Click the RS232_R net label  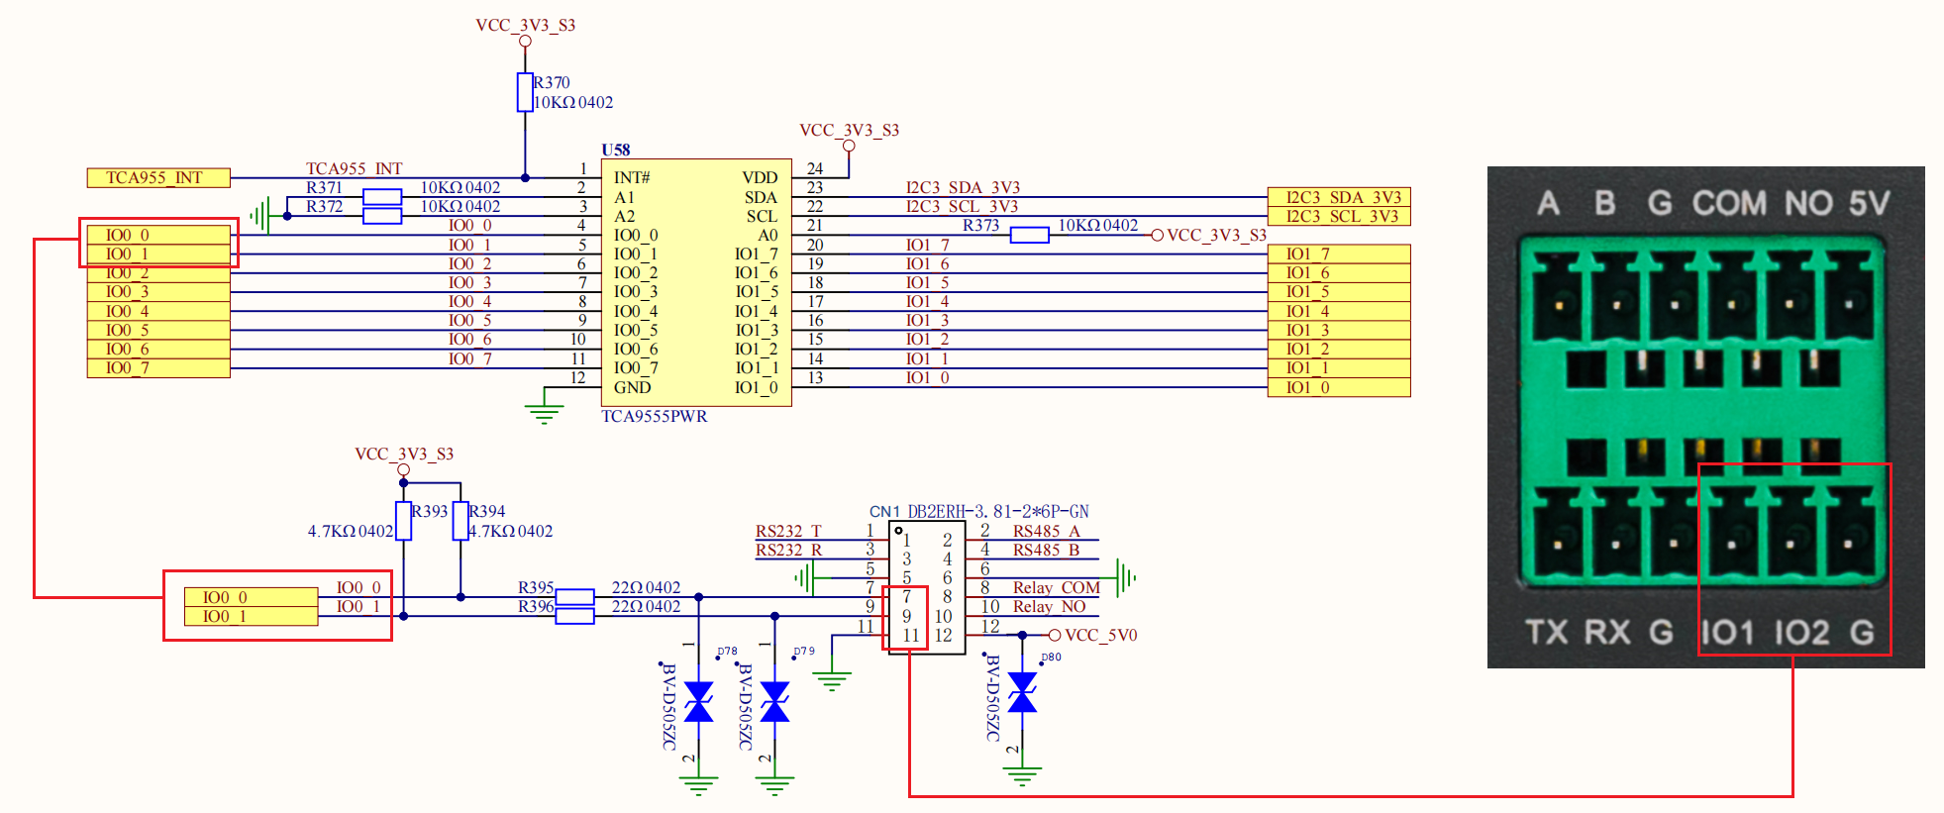click(x=788, y=550)
